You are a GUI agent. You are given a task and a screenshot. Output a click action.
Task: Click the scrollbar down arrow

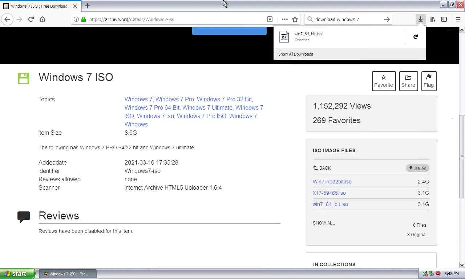[462, 265]
